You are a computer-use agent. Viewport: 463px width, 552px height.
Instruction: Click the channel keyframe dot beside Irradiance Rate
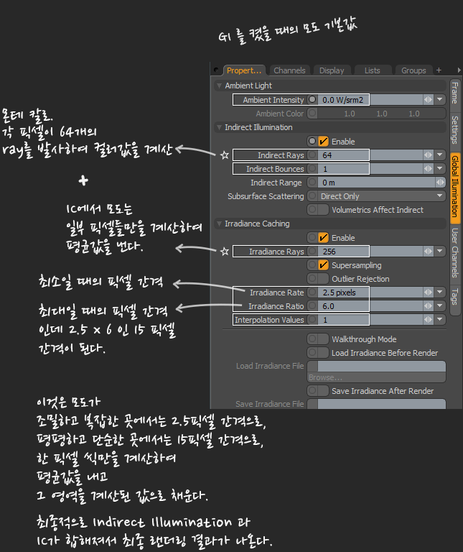(x=312, y=293)
